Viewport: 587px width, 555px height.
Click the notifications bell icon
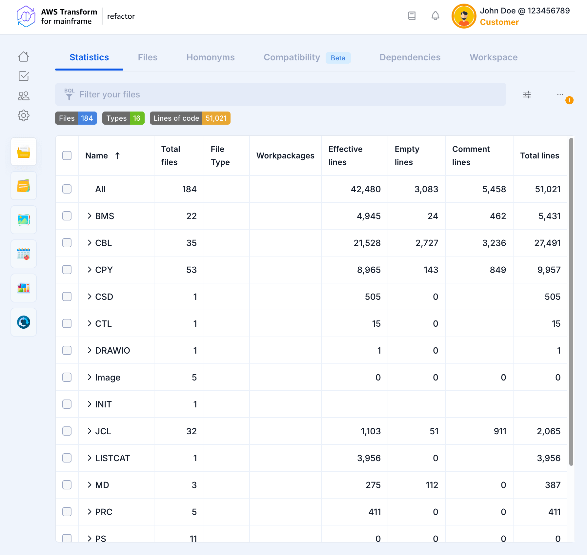point(435,16)
